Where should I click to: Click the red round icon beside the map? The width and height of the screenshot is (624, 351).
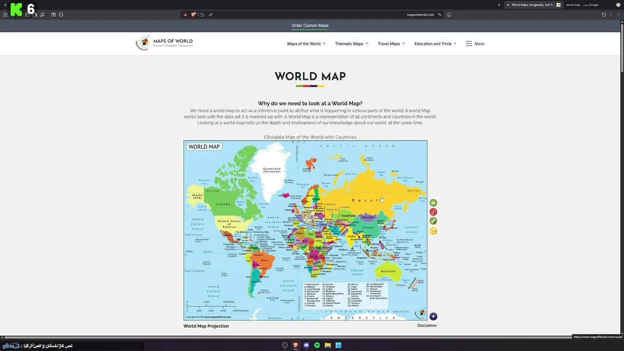(433, 212)
